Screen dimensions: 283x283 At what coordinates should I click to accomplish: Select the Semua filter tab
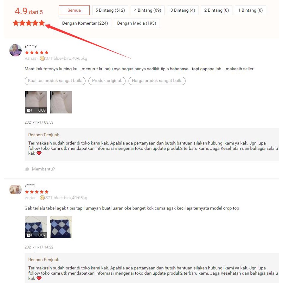coord(74,10)
